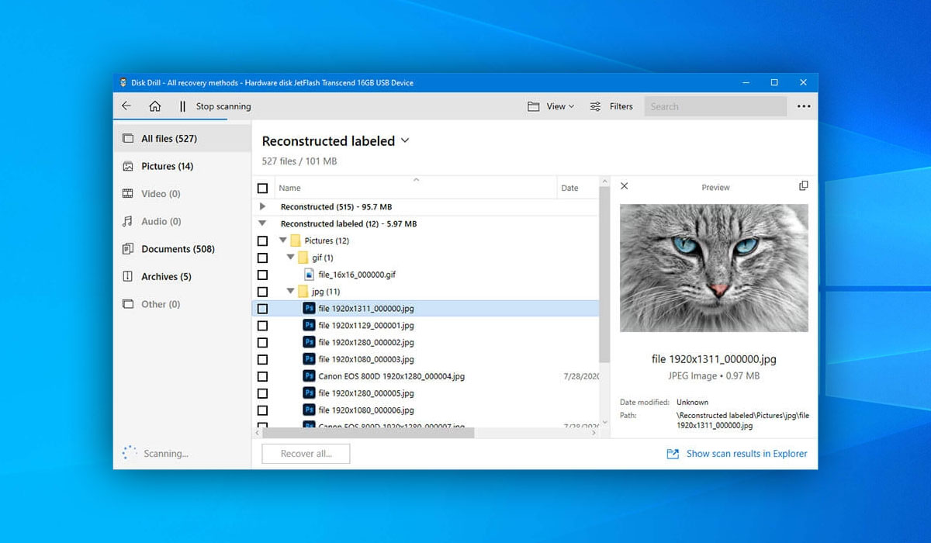Go back using the back arrow

[x=126, y=106]
